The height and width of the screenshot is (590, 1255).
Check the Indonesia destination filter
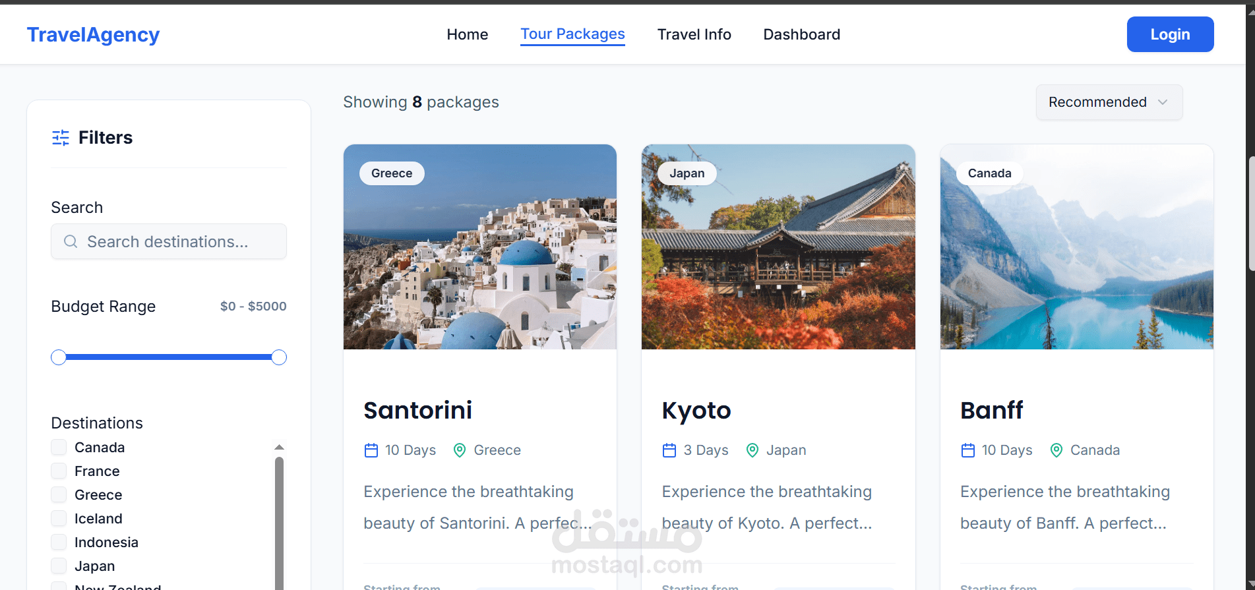(58, 542)
